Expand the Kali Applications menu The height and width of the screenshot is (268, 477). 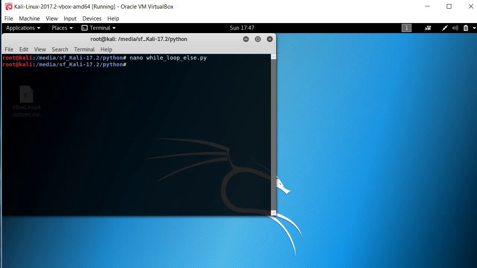[23, 28]
